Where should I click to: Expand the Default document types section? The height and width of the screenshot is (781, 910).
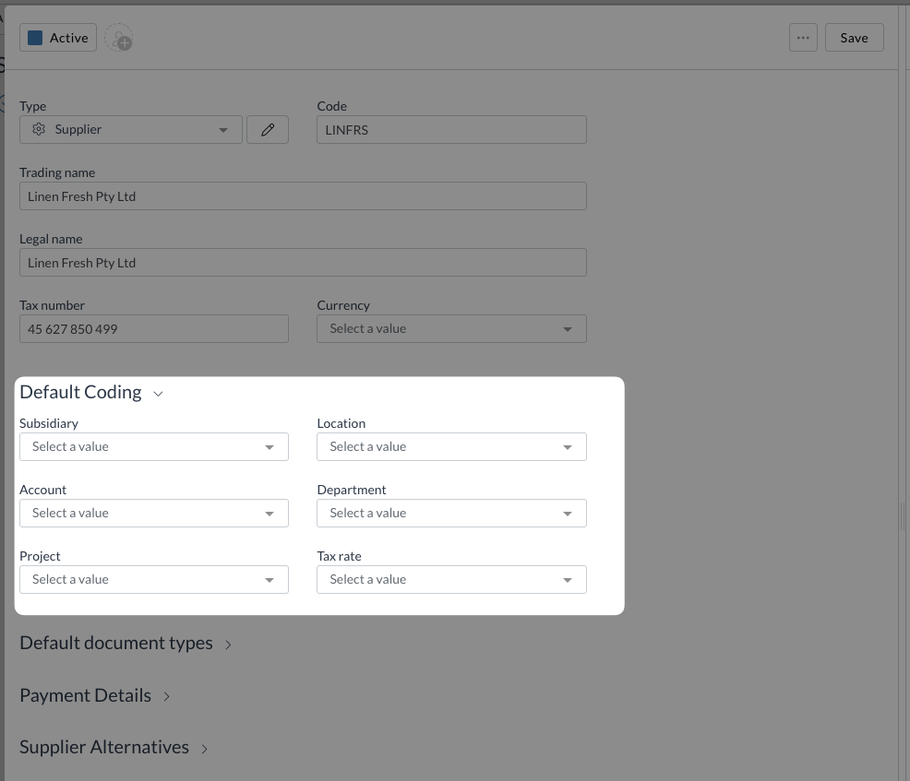(125, 644)
